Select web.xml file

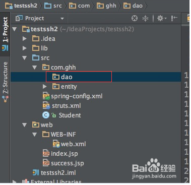pyautogui.click(x=69, y=144)
